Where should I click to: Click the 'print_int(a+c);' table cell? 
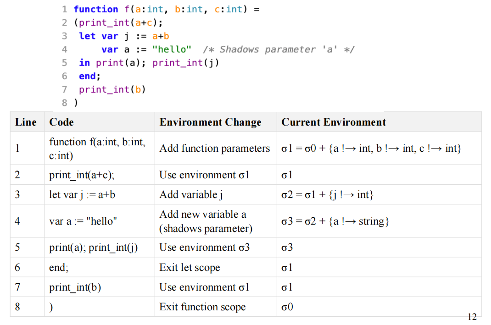point(82,175)
